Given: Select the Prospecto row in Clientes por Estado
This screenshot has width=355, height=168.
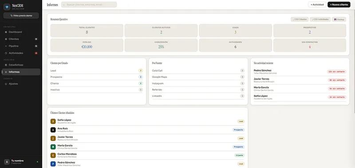Looking at the screenshot, I should pyautogui.click(x=96, y=77).
